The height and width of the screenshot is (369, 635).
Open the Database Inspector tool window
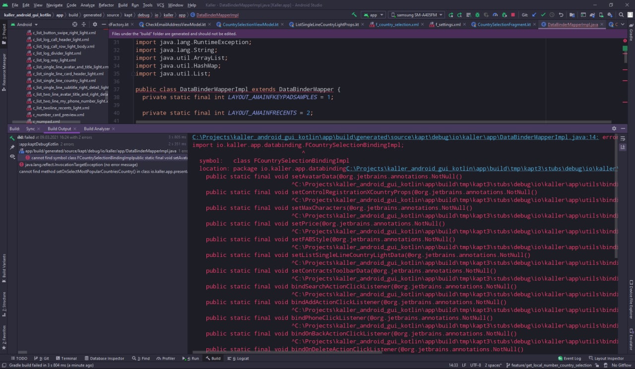(104, 358)
